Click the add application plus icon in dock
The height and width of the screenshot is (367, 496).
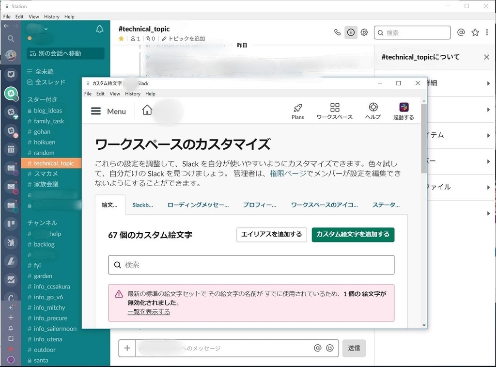(x=11, y=318)
